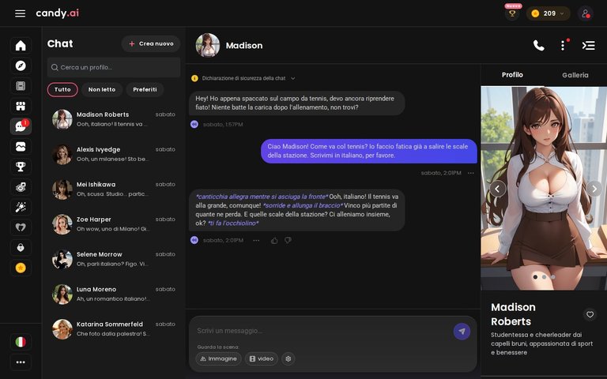Start a phone call with Madison

click(538, 46)
